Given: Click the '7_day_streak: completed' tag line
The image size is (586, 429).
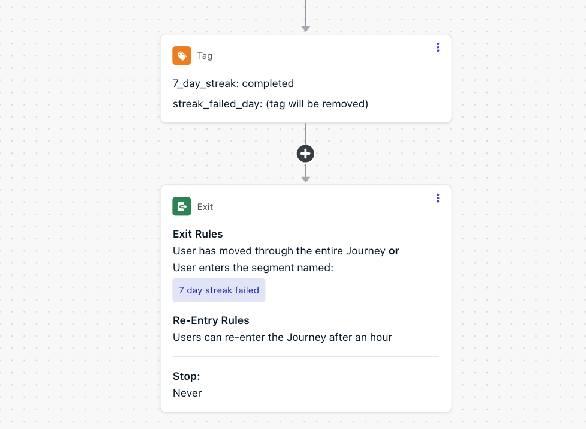Looking at the screenshot, I should coord(233,83).
